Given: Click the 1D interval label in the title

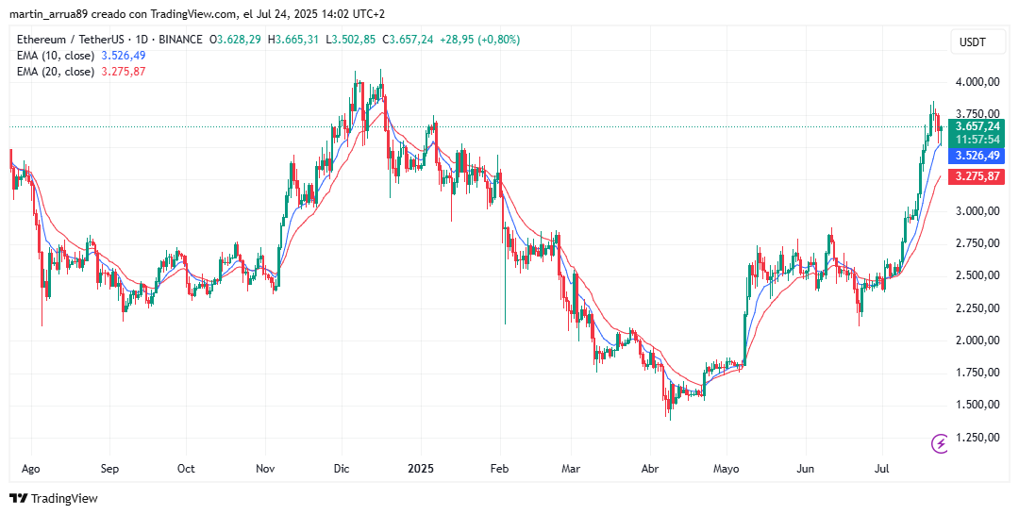Looking at the screenshot, I should pyautogui.click(x=141, y=40).
